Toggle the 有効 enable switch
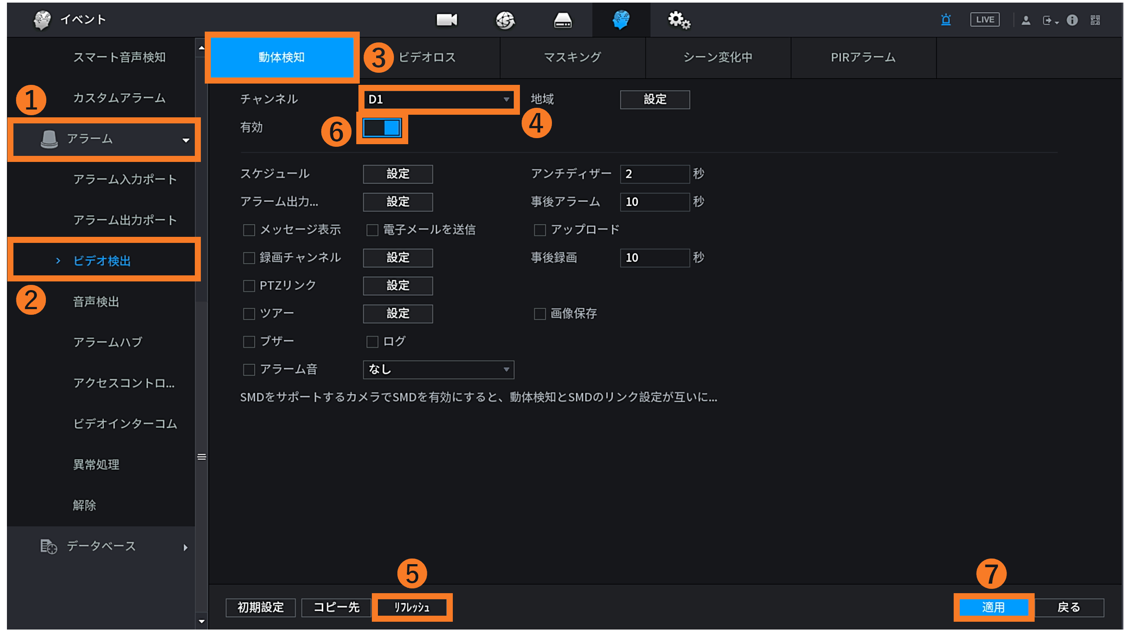 [x=382, y=128]
